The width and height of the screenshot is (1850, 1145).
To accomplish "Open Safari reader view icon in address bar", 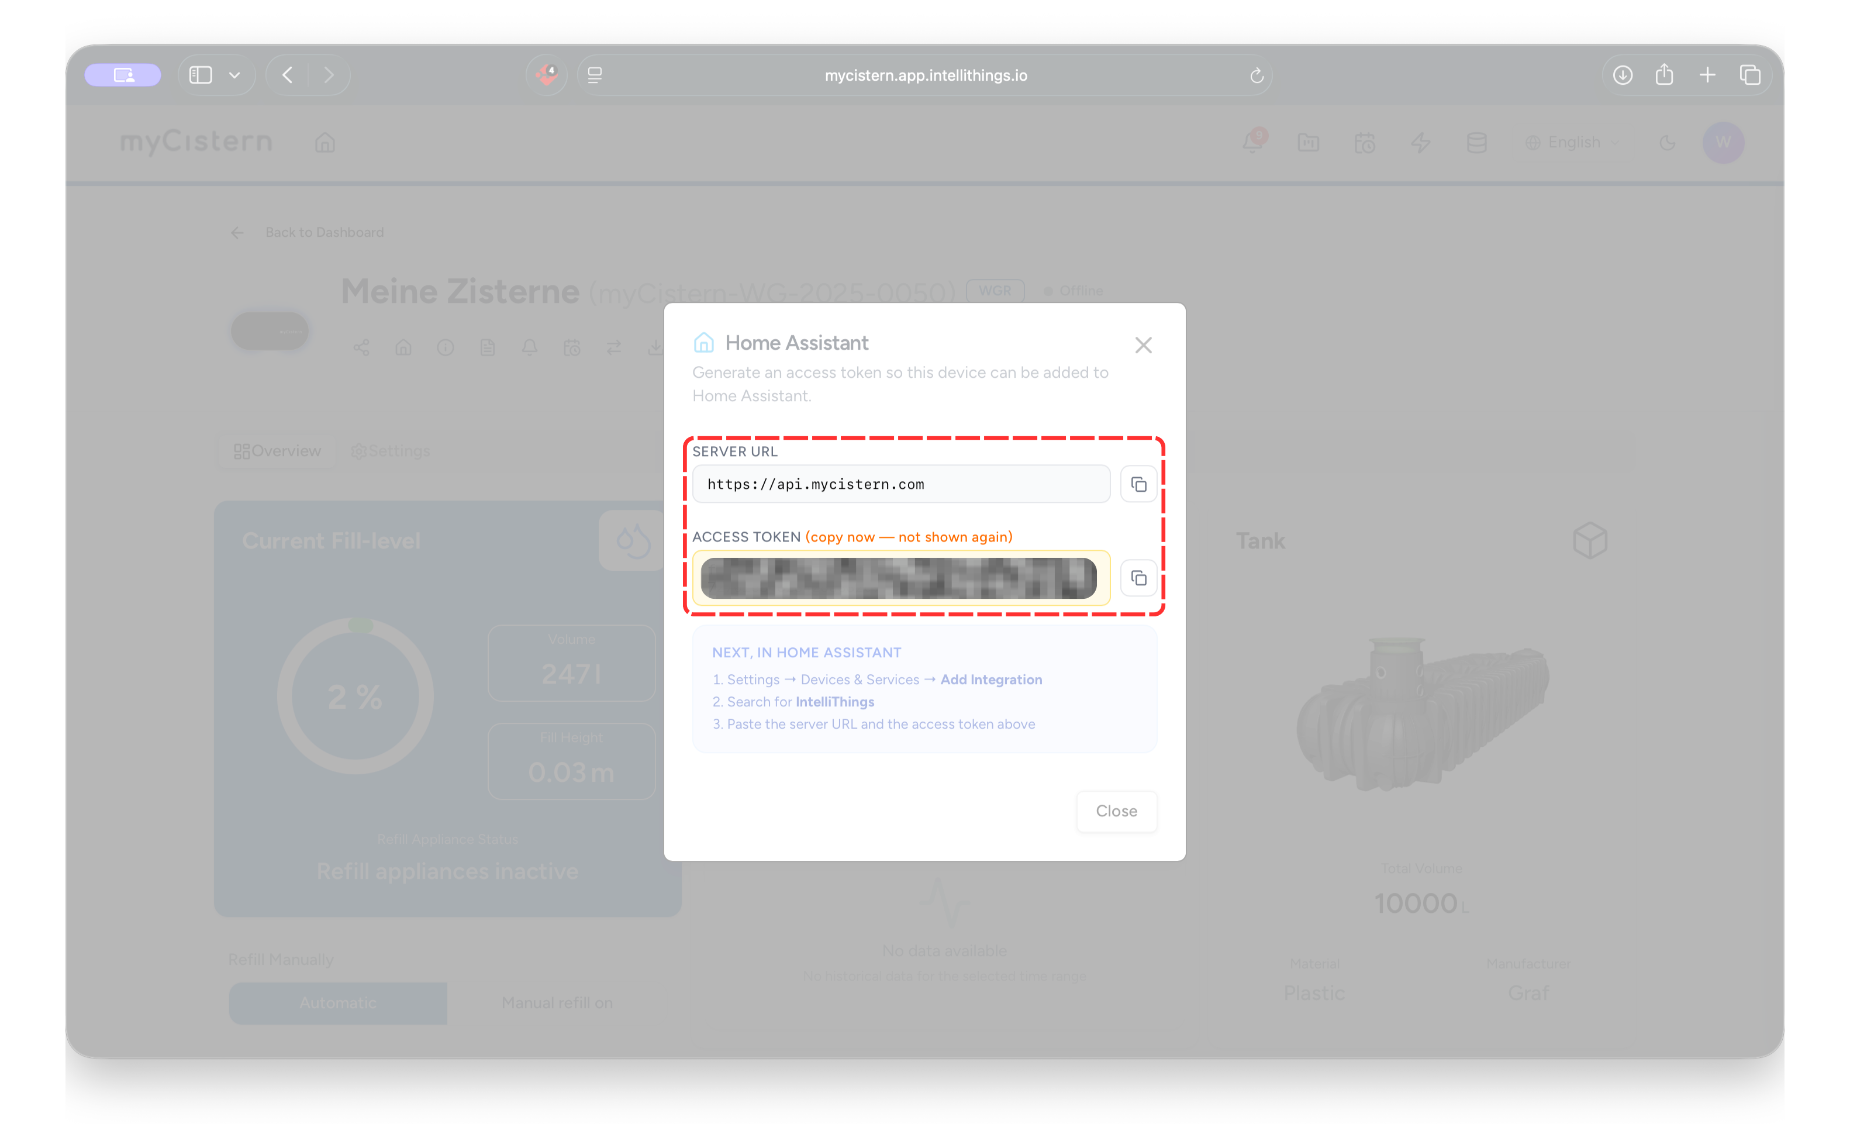I will (x=595, y=75).
